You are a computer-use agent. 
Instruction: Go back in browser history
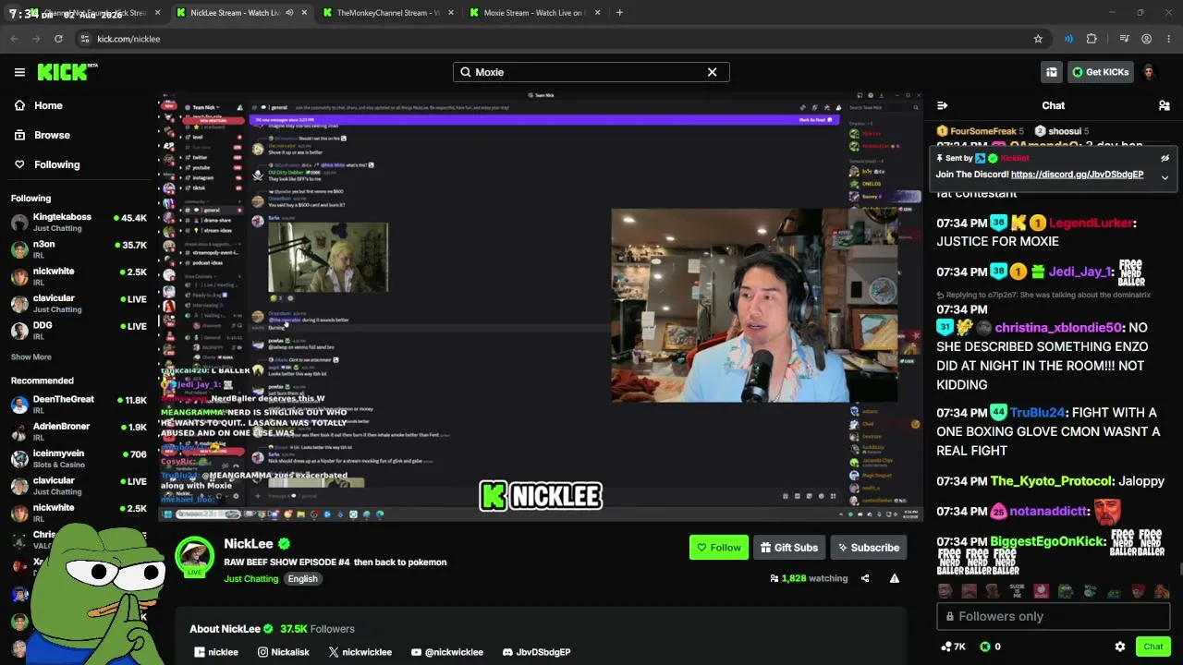(x=14, y=39)
